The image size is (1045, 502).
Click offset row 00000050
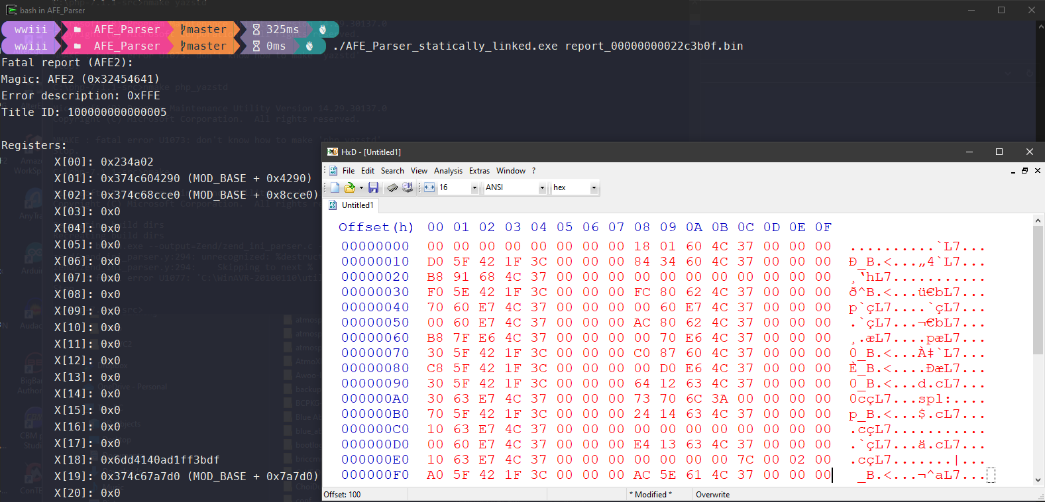click(375, 323)
